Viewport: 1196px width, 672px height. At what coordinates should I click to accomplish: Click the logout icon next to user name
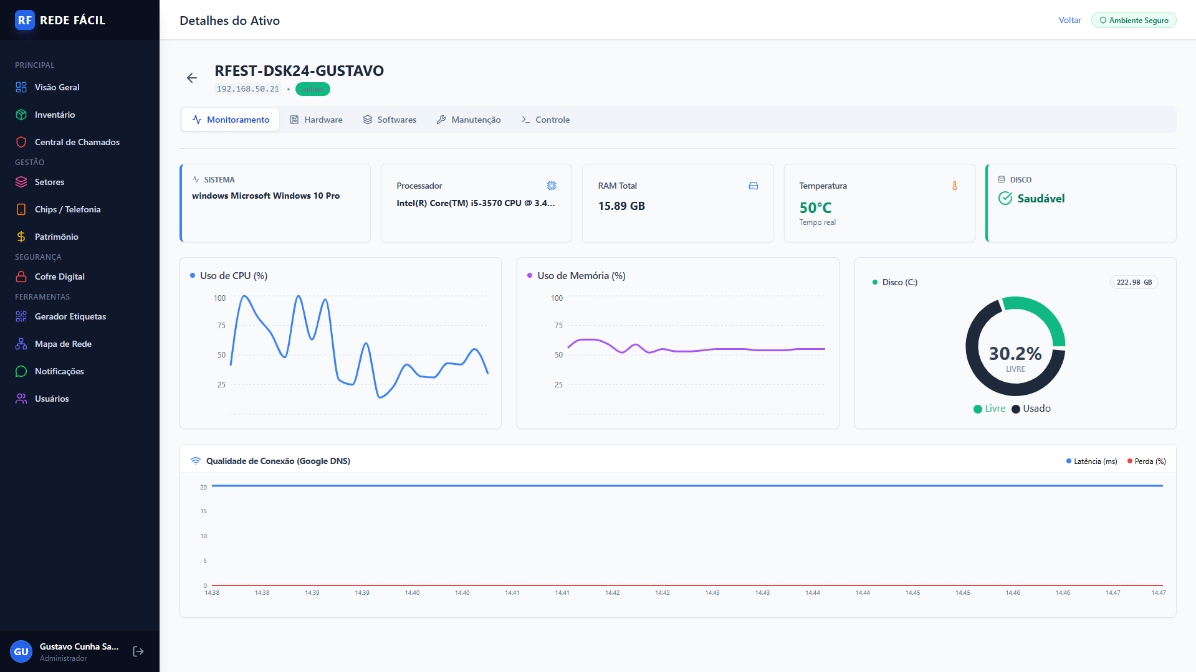pyautogui.click(x=138, y=651)
